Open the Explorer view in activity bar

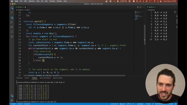coord(12,8)
